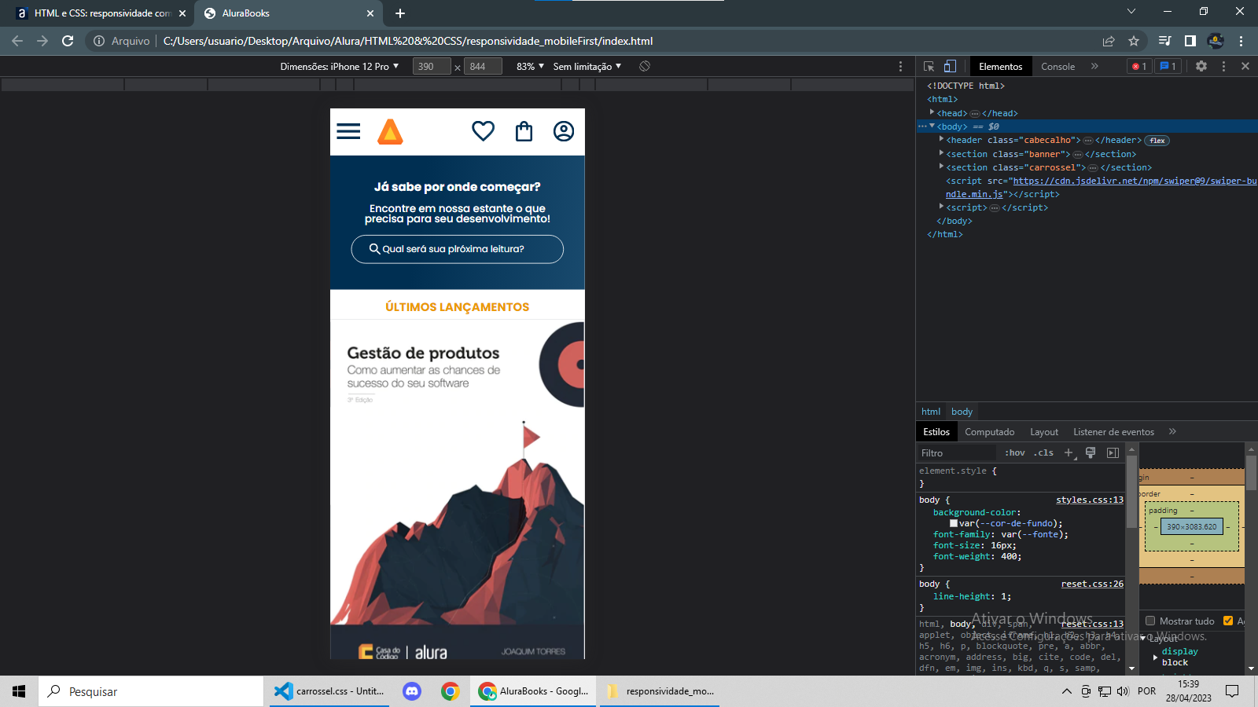Go back in browser history
The image size is (1258, 707).
17,41
